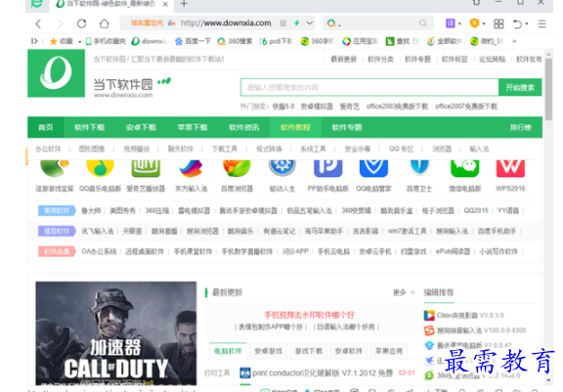Open the 最新更新 top link
The height and width of the screenshot is (392, 563).
[344, 60]
